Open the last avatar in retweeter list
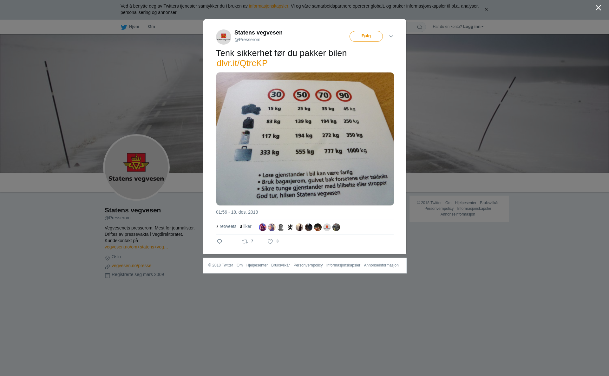Image resolution: width=609 pixels, height=376 pixels. coord(336,227)
